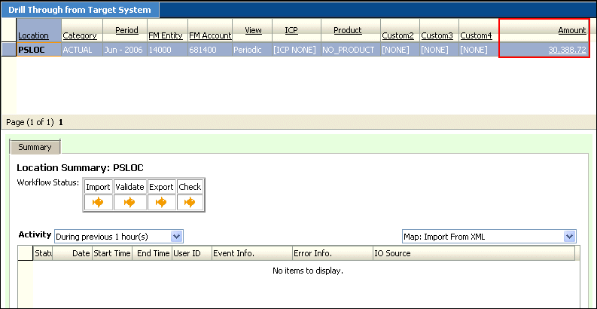
Task: Sort by the Location column header
Action: (x=34, y=36)
